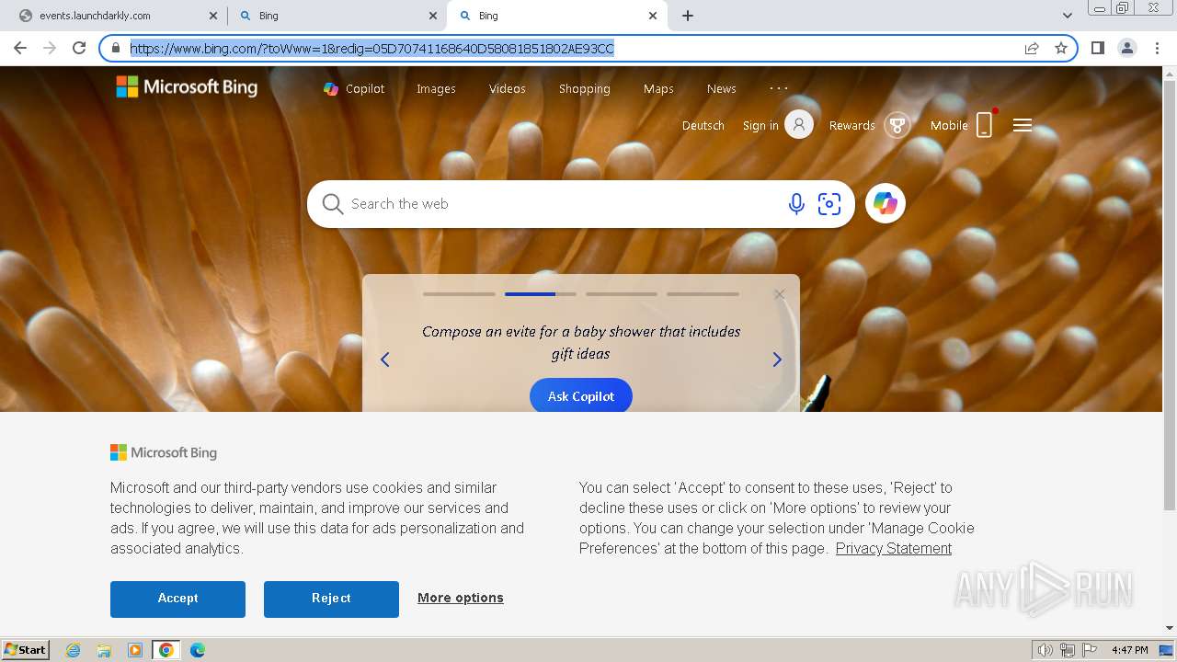The image size is (1177, 662).
Task: Open Microsoft Edge from taskbar
Action: point(198,650)
